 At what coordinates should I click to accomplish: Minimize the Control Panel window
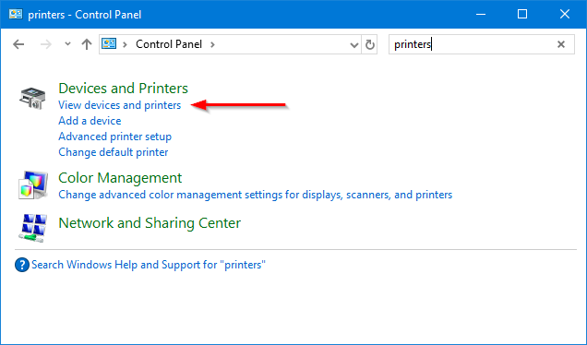coord(481,14)
